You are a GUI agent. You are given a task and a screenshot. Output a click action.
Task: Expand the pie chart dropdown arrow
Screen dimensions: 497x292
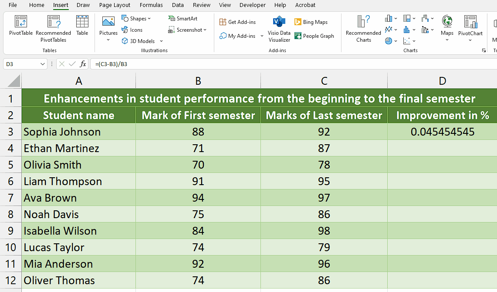click(x=396, y=41)
